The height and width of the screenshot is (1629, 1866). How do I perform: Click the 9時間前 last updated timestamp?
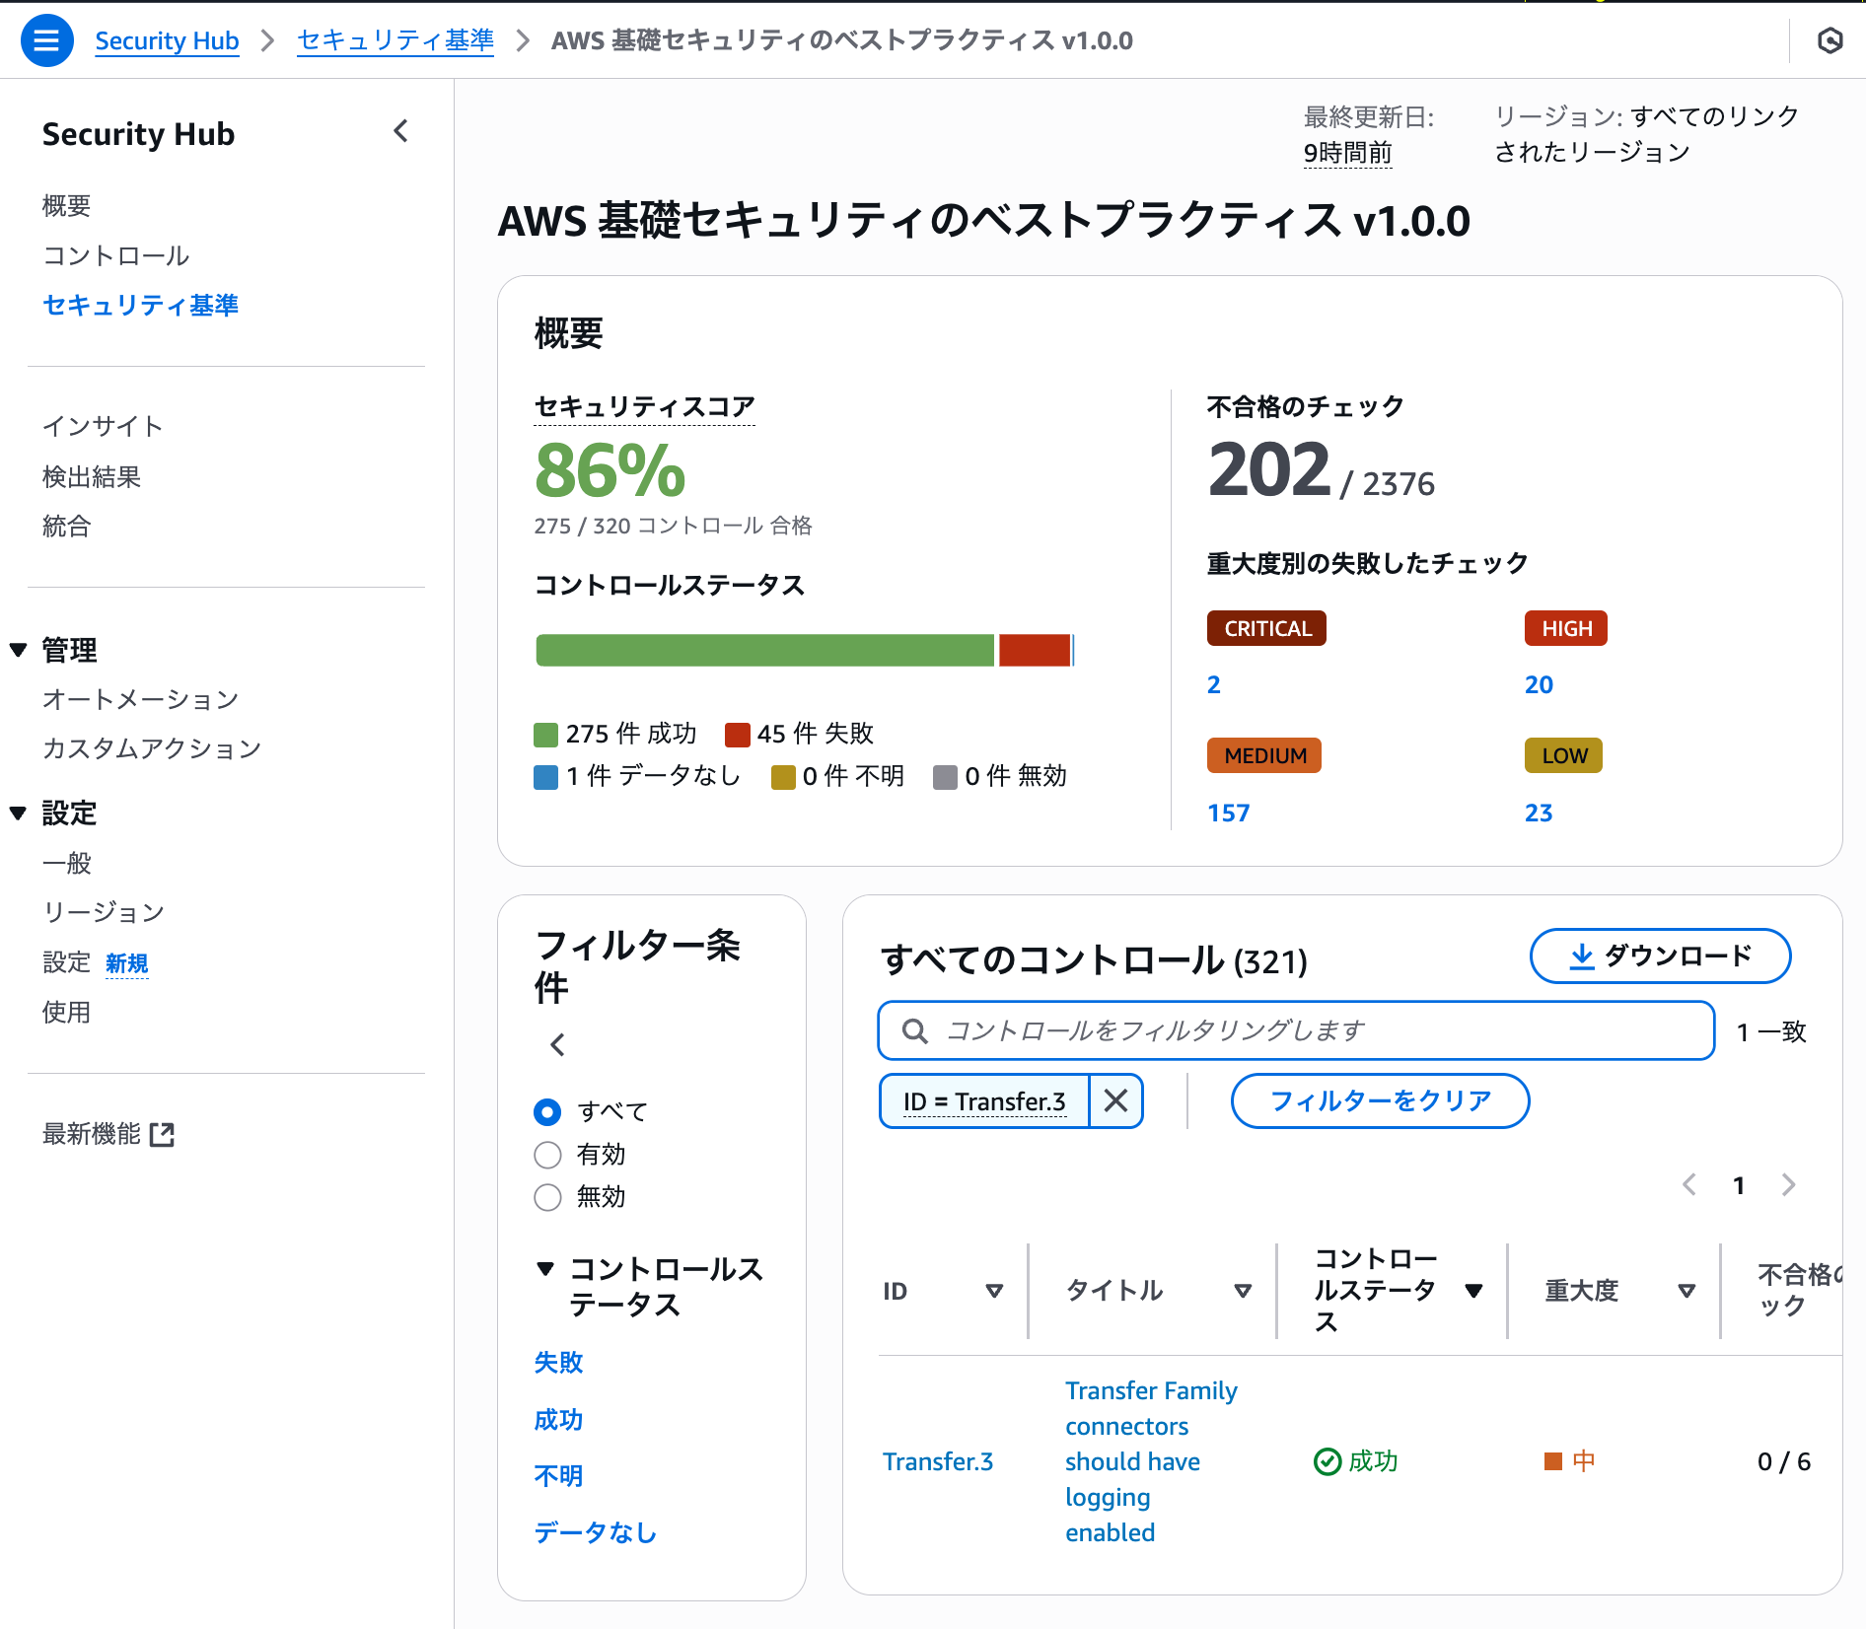[1347, 153]
